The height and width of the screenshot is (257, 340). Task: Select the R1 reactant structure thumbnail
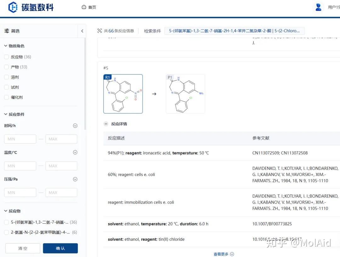pos(123,94)
